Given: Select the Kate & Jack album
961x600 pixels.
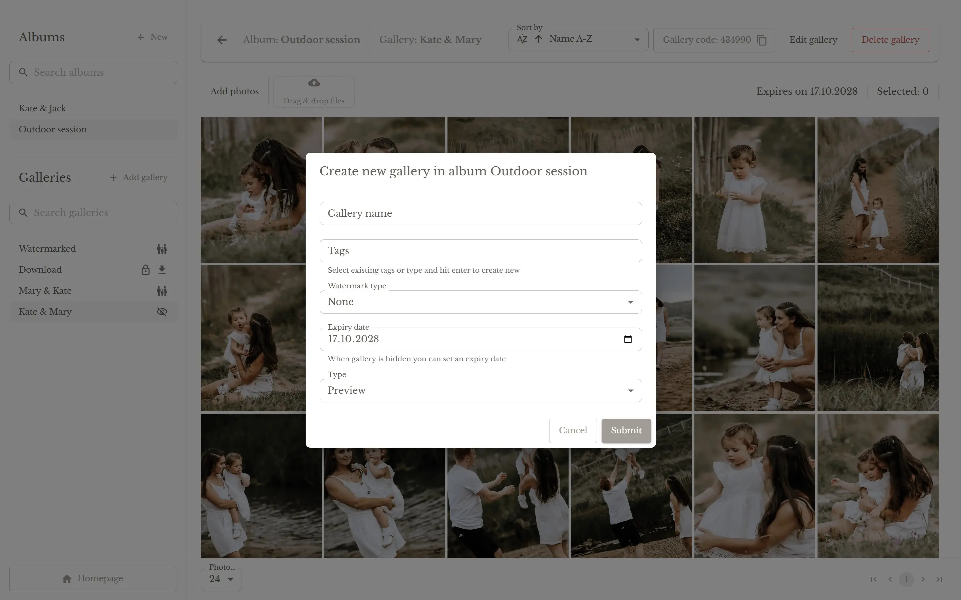Looking at the screenshot, I should pos(42,108).
